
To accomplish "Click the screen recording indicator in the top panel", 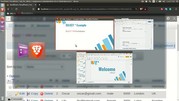I will pos(142,1).
